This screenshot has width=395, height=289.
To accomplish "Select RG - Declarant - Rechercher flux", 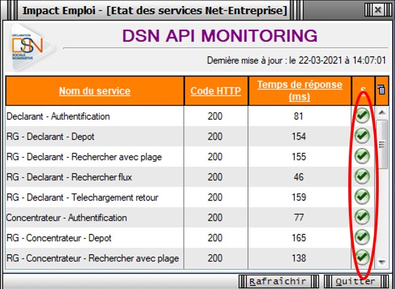I will click(x=190, y=177).
